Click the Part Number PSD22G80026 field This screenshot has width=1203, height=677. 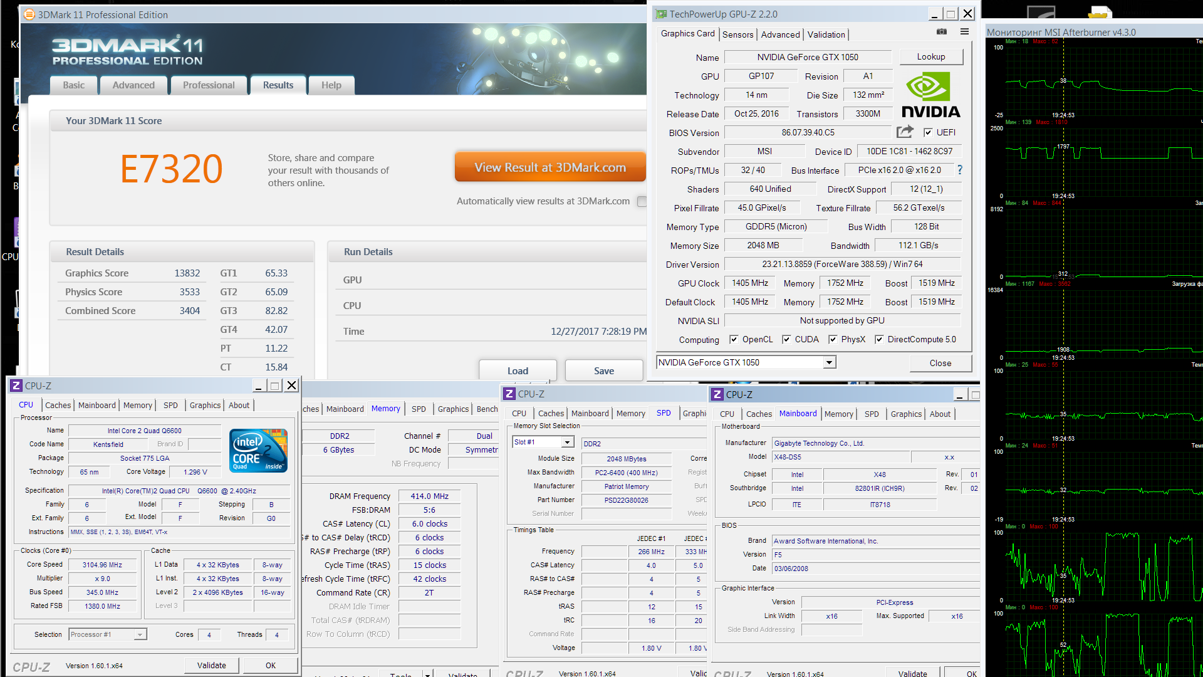[627, 500]
